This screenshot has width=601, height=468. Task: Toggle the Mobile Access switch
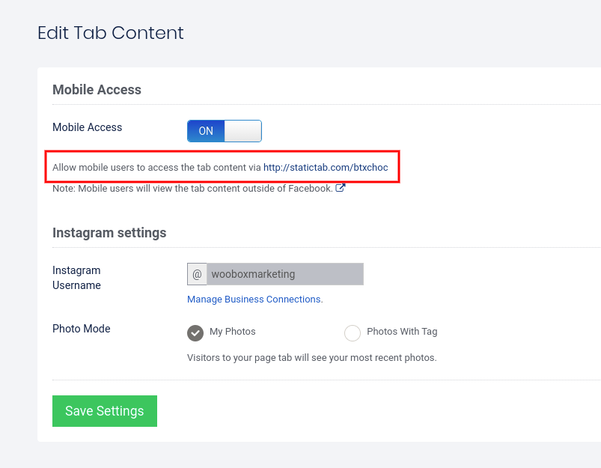pyautogui.click(x=224, y=131)
